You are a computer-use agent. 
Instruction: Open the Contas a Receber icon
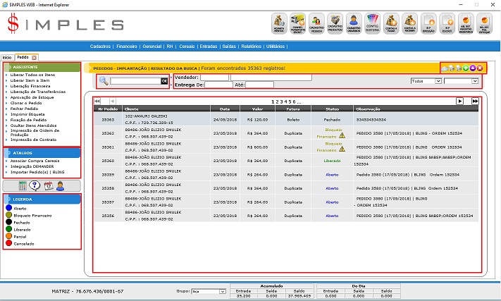tap(410, 24)
